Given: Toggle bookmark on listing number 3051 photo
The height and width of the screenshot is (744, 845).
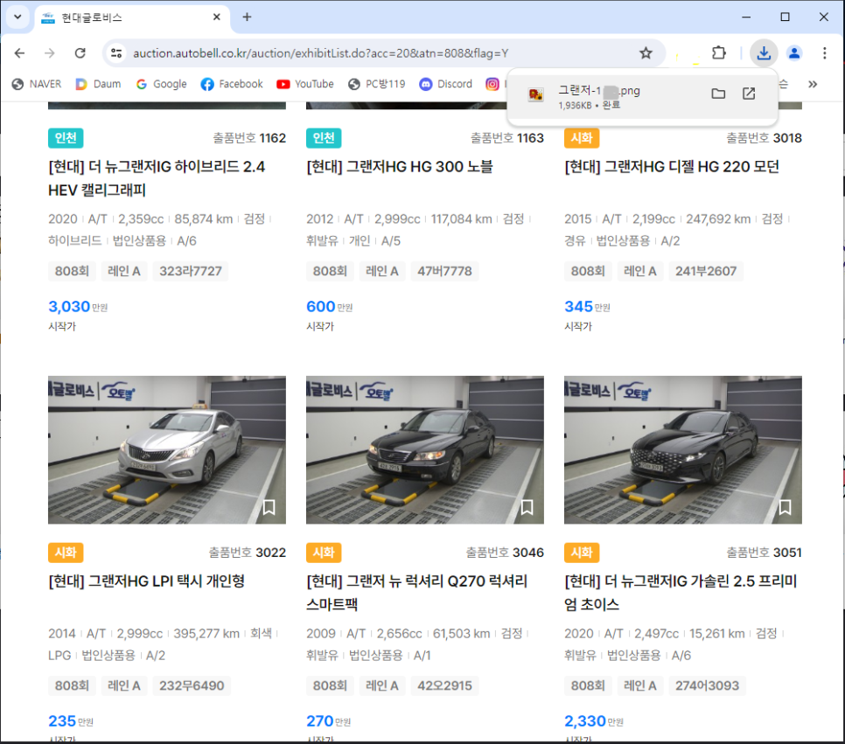Looking at the screenshot, I should point(786,507).
